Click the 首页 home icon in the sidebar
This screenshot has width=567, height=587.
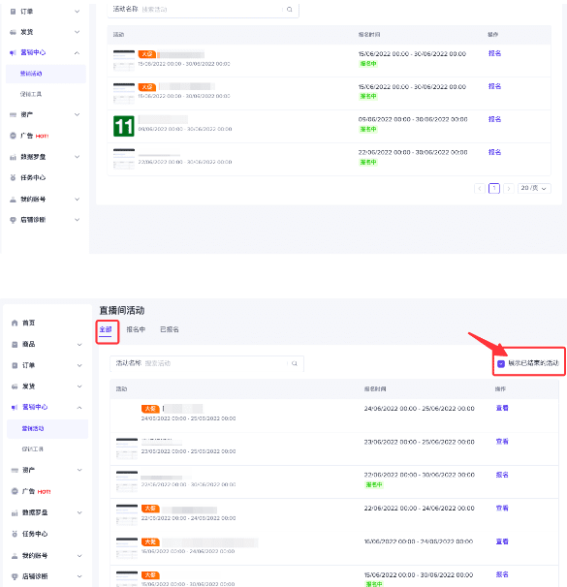click(x=15, y=323)
